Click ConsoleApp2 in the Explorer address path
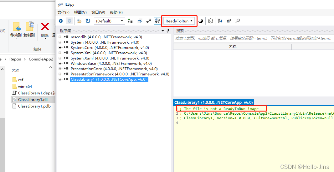334x172 pixels. tap(41, 59)
